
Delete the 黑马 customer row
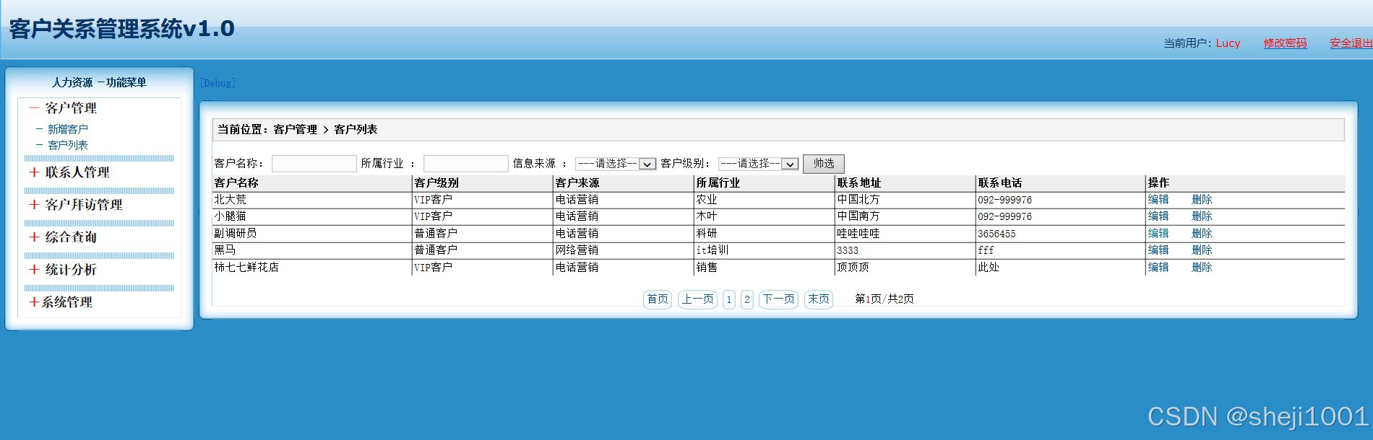pyautogui.click(x=1202, y=250)
